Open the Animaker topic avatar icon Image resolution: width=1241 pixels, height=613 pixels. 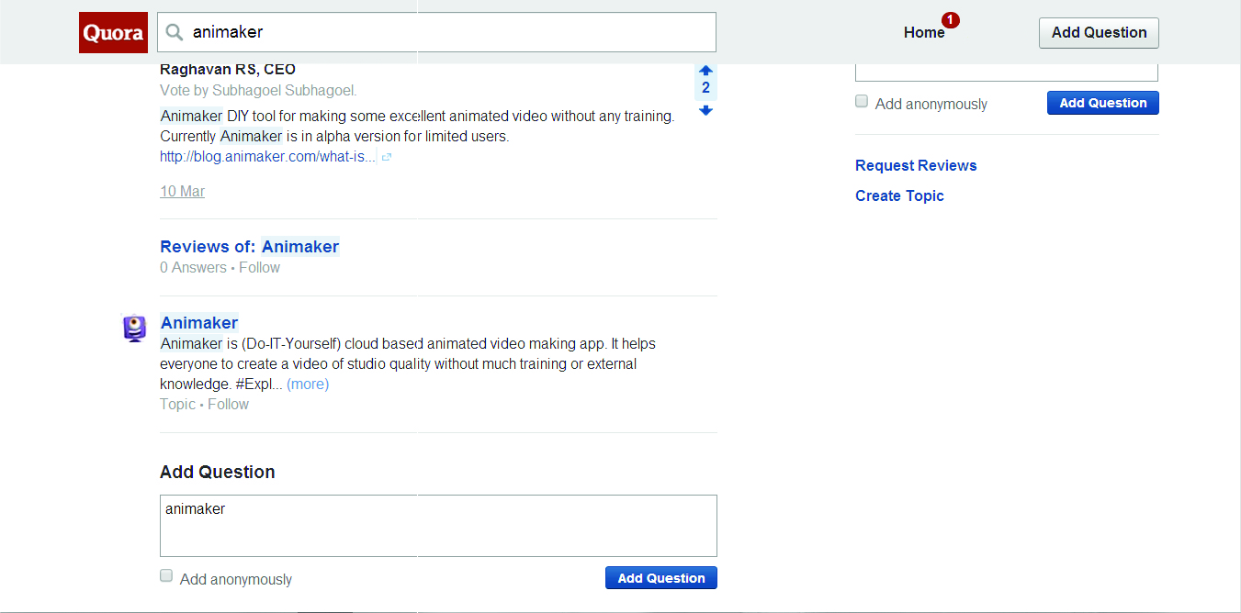135,329
